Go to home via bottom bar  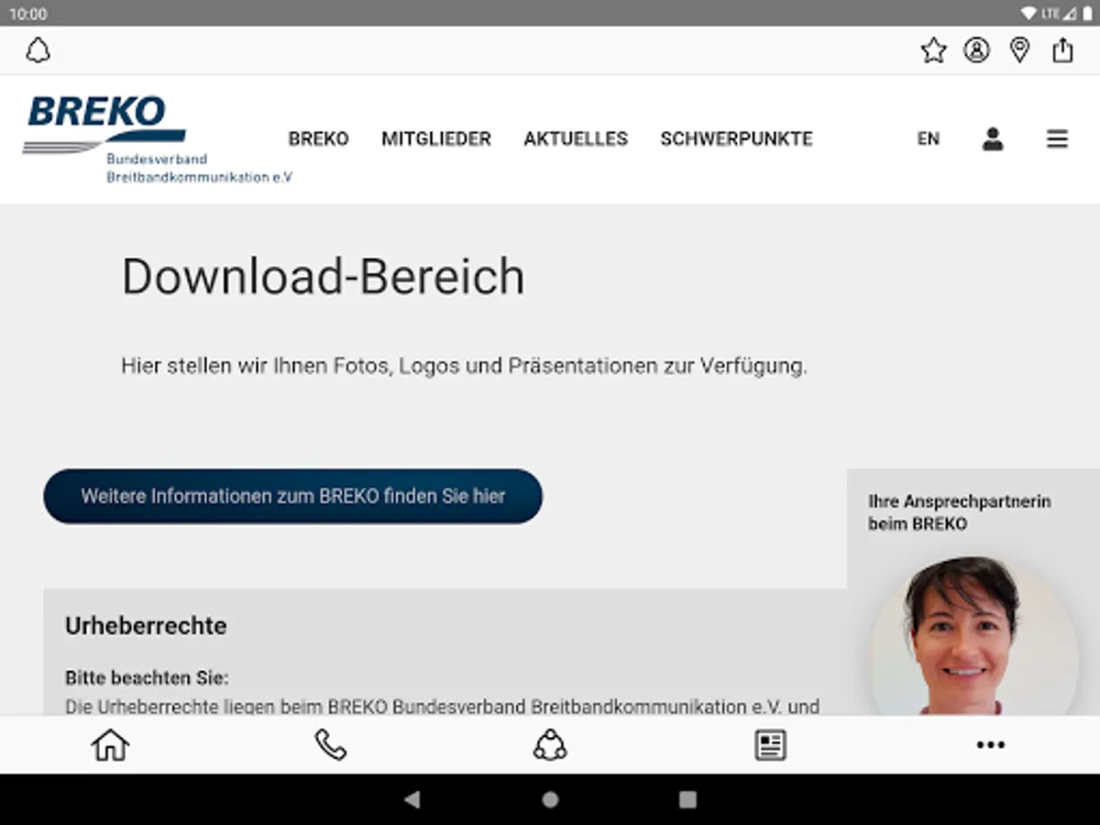click(110, 744)
